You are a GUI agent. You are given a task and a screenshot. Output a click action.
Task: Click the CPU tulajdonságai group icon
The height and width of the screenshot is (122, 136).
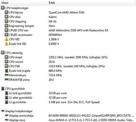click(x=3, y=8)
